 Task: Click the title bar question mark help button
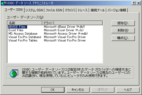tap(134, 3)
